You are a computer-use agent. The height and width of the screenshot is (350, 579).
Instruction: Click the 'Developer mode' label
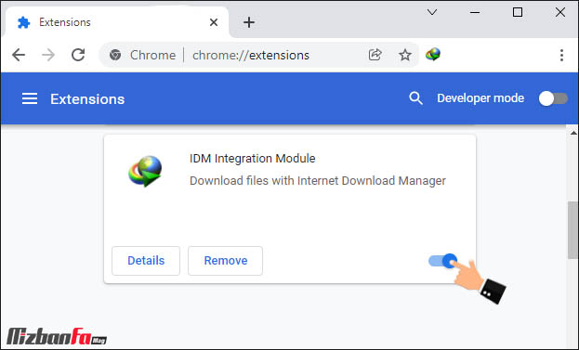(480, 98)
